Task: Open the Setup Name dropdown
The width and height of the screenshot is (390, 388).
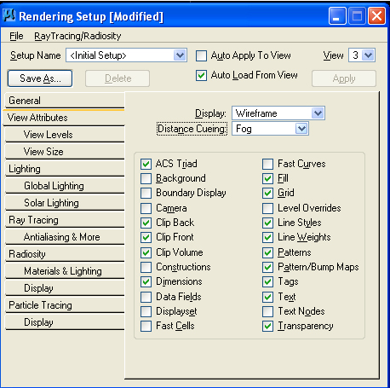Action: tap(180, 55)
